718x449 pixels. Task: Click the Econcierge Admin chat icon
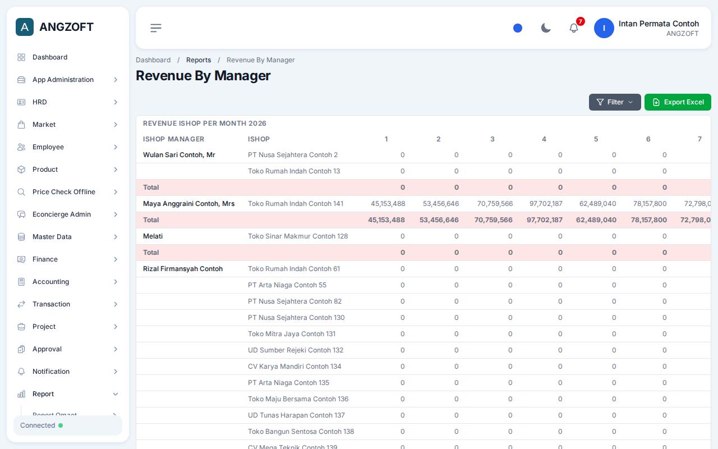point(21,214)
